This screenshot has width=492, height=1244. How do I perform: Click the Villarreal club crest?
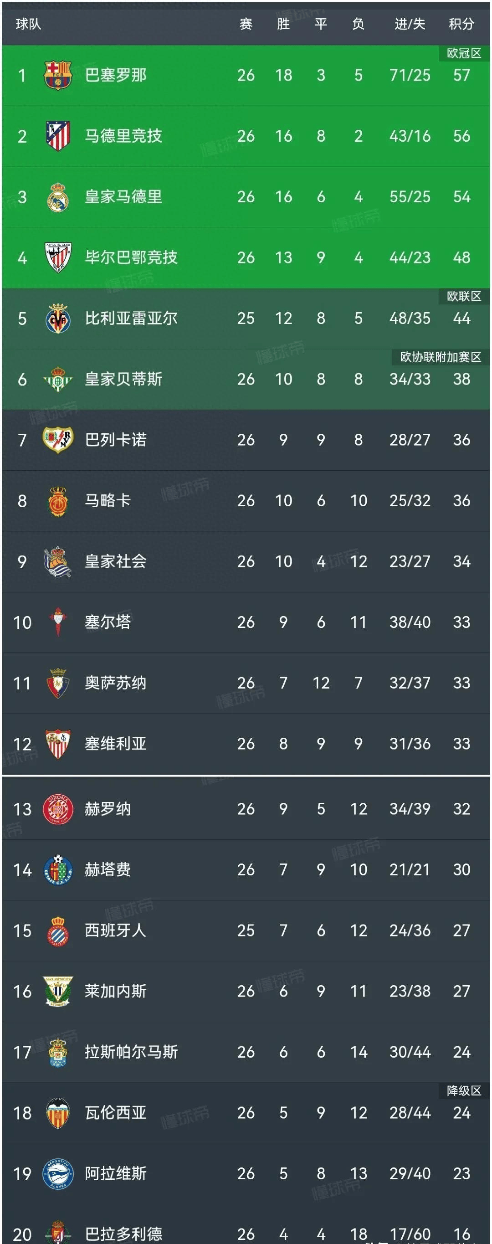[58, 319]
